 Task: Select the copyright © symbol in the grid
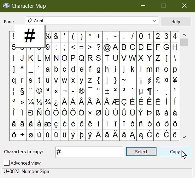click(x=39, y=91)
